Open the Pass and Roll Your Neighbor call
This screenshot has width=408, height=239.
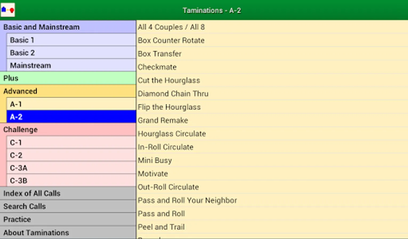coord(272,200)
